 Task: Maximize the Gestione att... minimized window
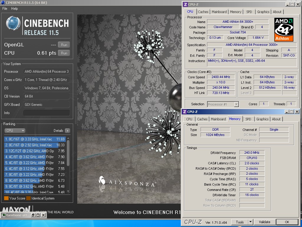point(38,215)
